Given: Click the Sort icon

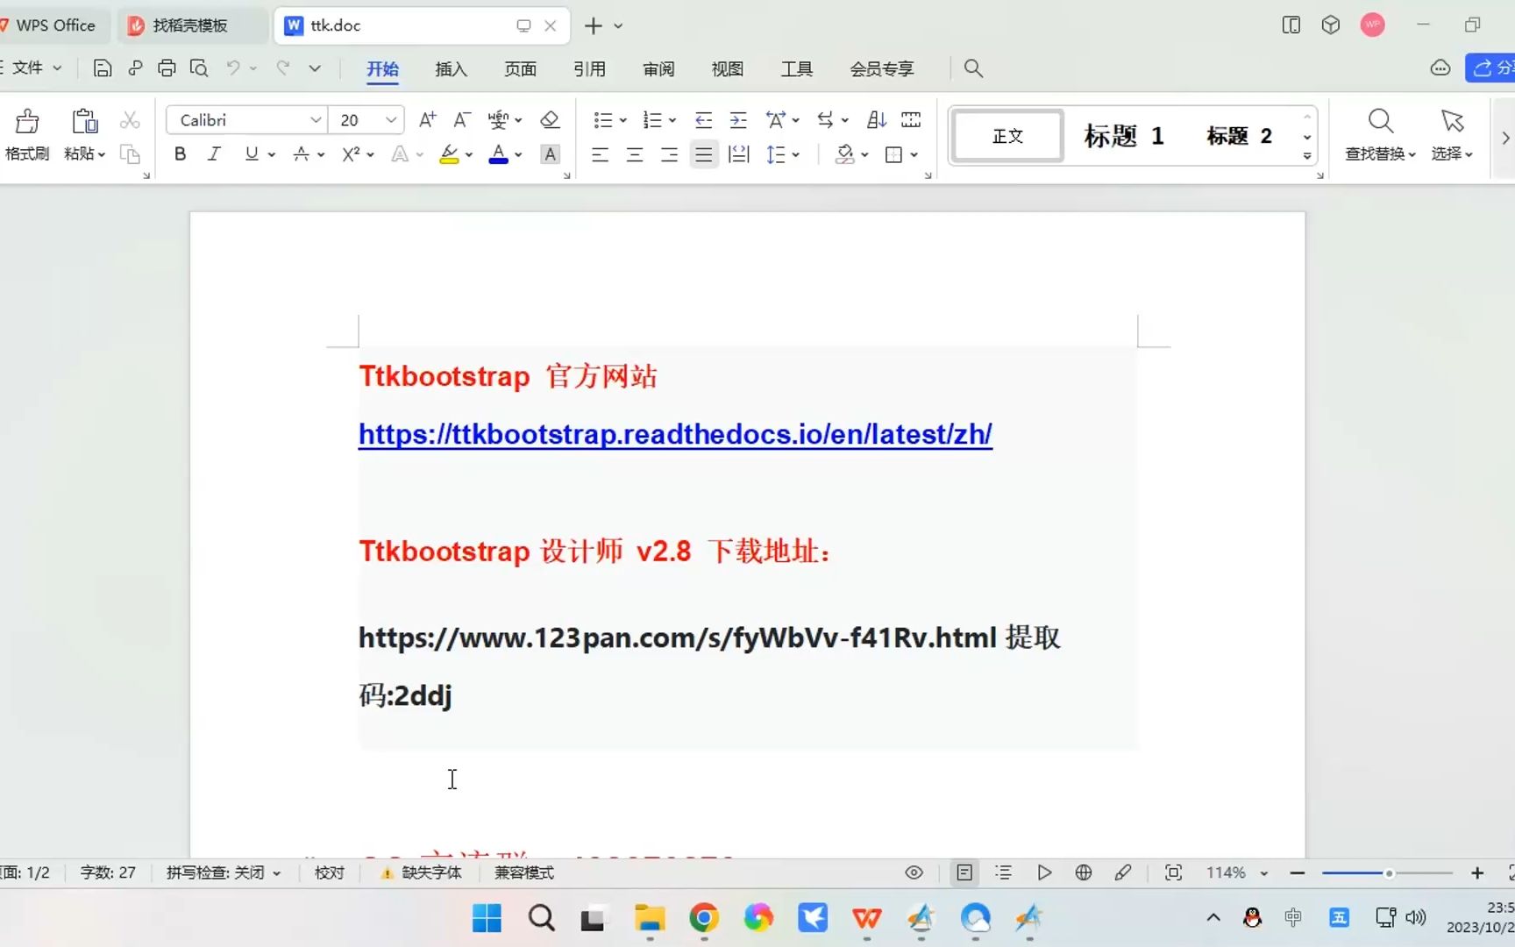Looking at the screenshot, I should point(877,120).
